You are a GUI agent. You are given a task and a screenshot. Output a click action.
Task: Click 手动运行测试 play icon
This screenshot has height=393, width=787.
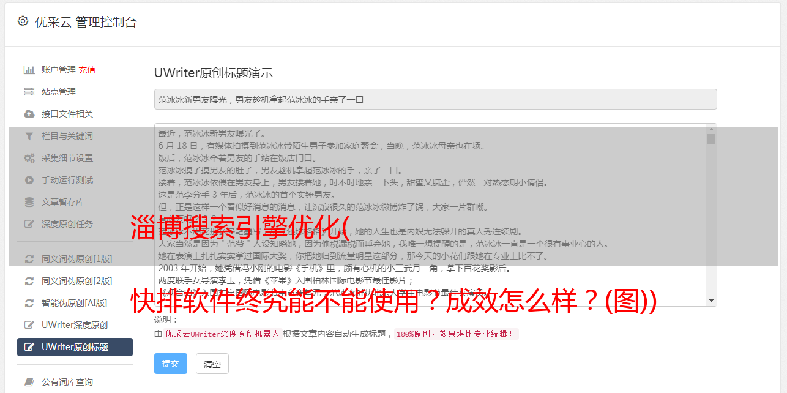point(29,180)
